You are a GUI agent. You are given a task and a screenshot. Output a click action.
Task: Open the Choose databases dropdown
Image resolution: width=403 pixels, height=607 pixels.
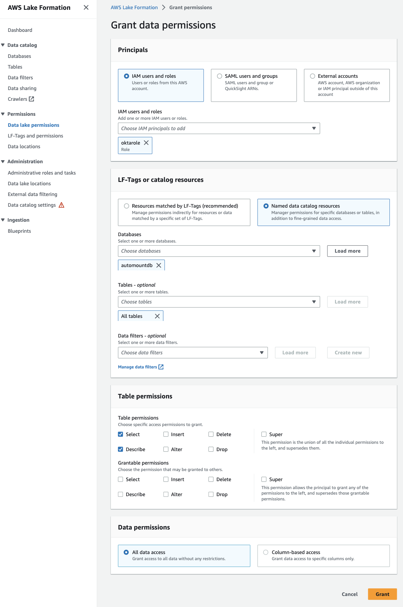click(x=219, y=251)
